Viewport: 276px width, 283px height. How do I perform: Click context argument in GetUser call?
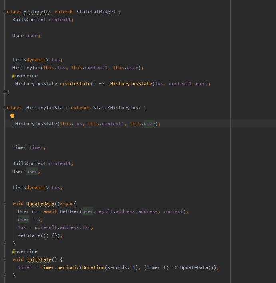tap(173, 211)
